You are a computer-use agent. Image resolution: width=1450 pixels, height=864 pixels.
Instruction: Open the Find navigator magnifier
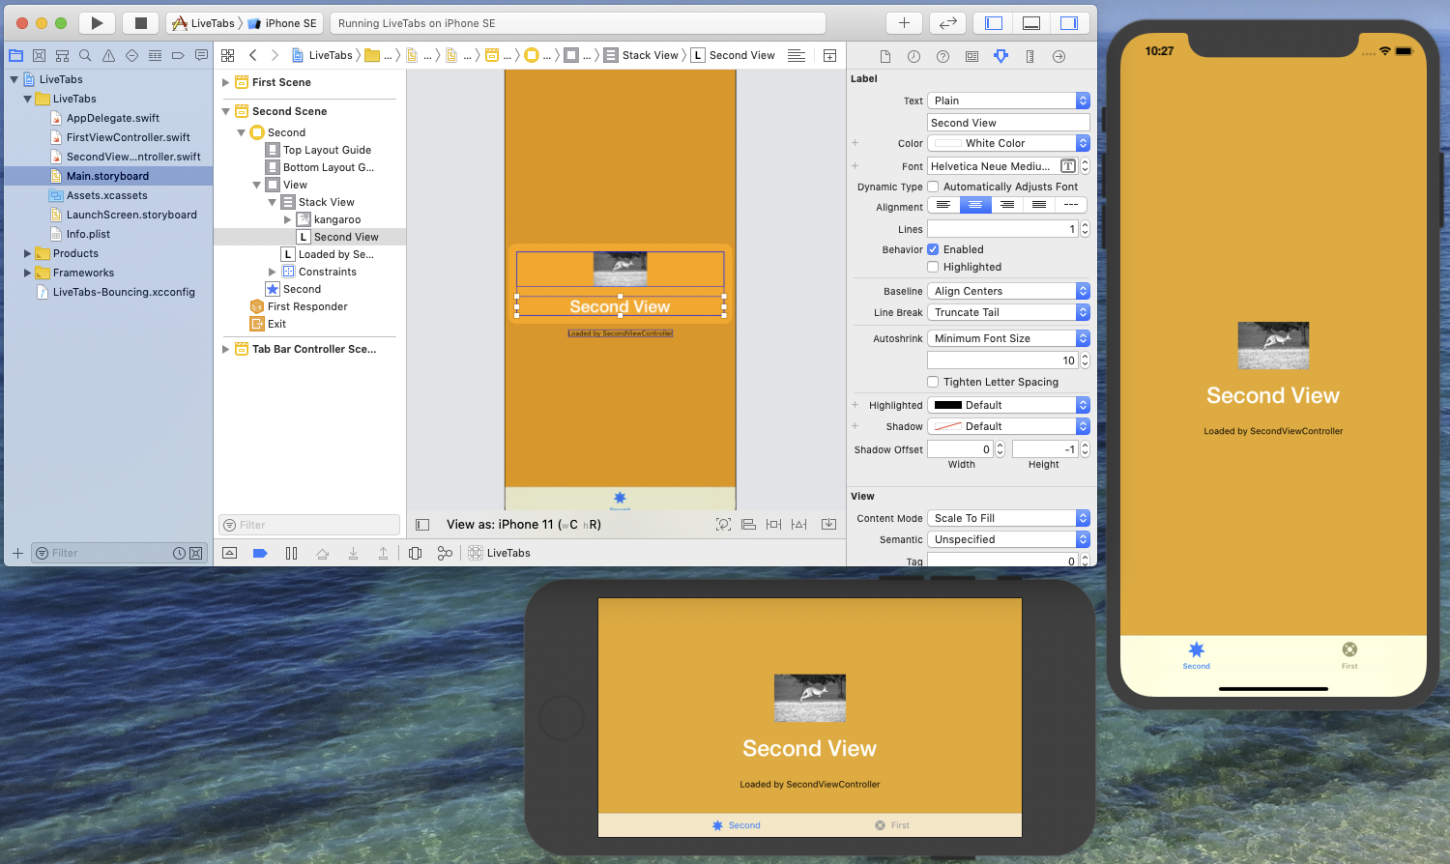click(85, 56)
